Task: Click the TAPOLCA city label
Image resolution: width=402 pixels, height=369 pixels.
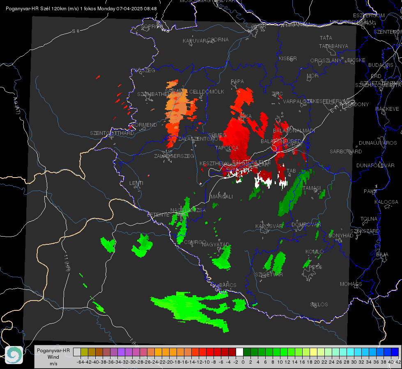Action: pyautogui.click(x=227, y=148)
